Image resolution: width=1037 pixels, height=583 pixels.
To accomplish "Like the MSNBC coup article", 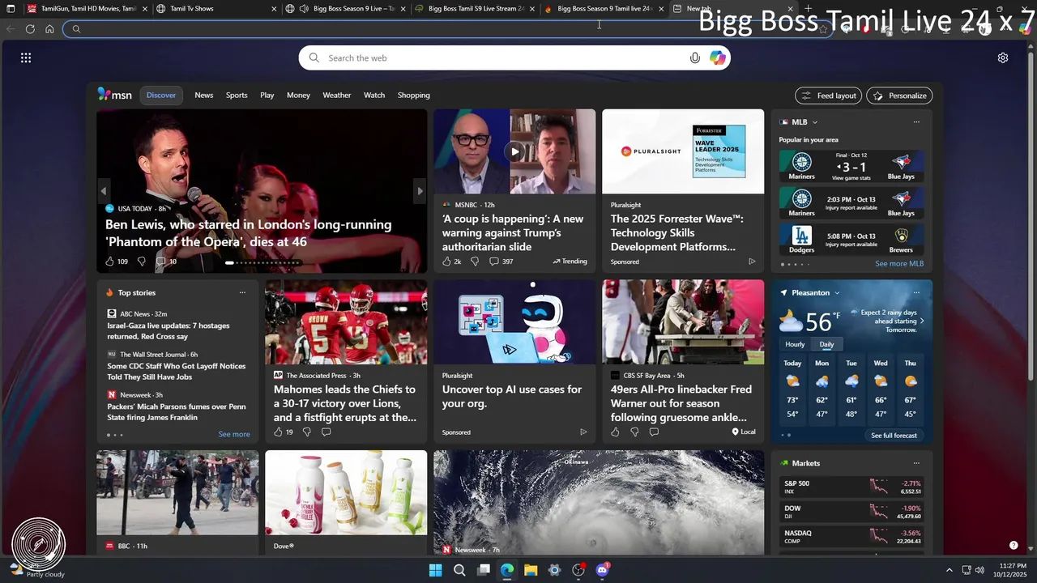I will click(x=446, y=262).
